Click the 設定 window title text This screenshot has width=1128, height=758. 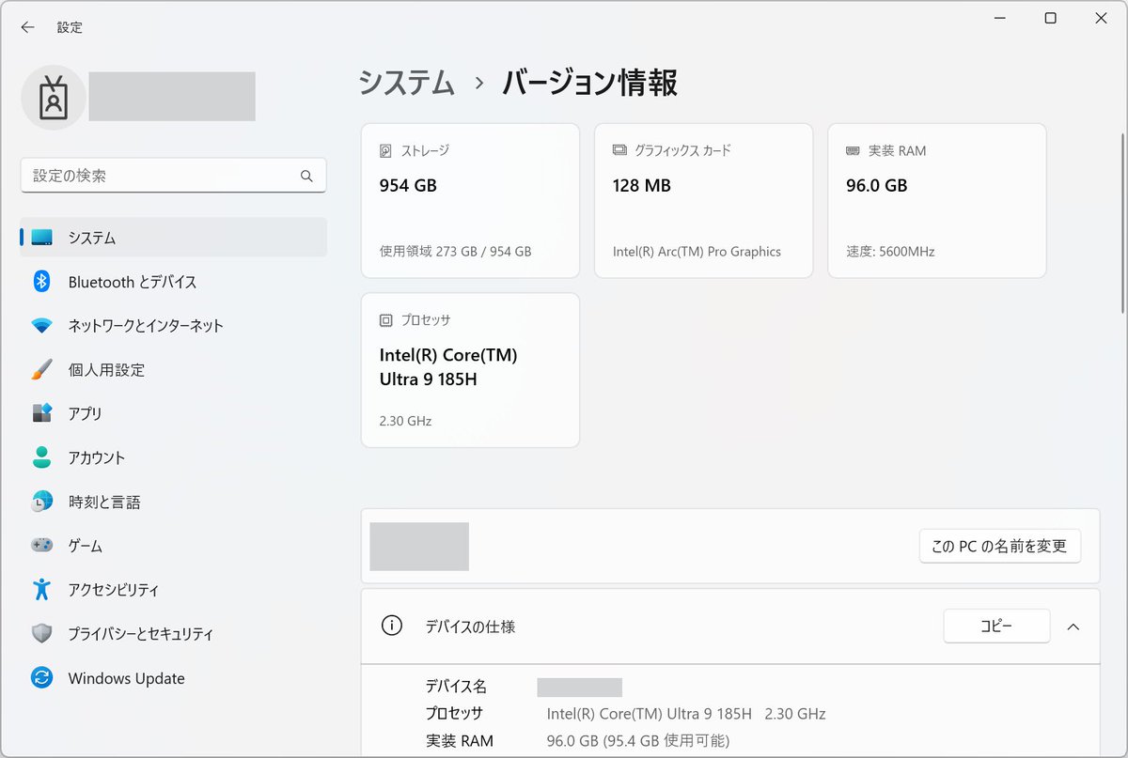click(x=70, y=27)
